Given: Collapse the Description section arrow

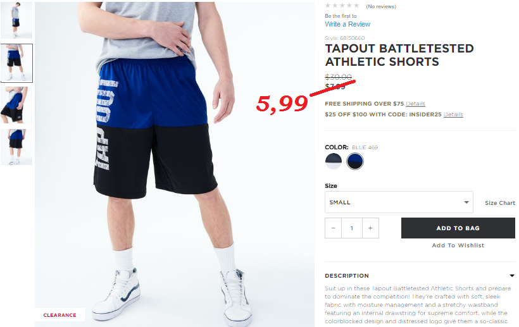Looking at the screenshot, I should [x=511, y=275].
